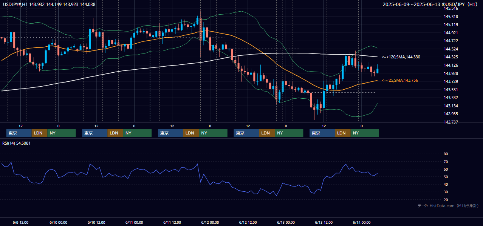Click the 144.325 price axis value
483x226 pixels.
pos(451,57)
